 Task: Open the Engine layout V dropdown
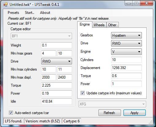(126, 51)
